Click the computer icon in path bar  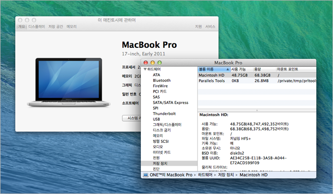(x=145, y=175)
